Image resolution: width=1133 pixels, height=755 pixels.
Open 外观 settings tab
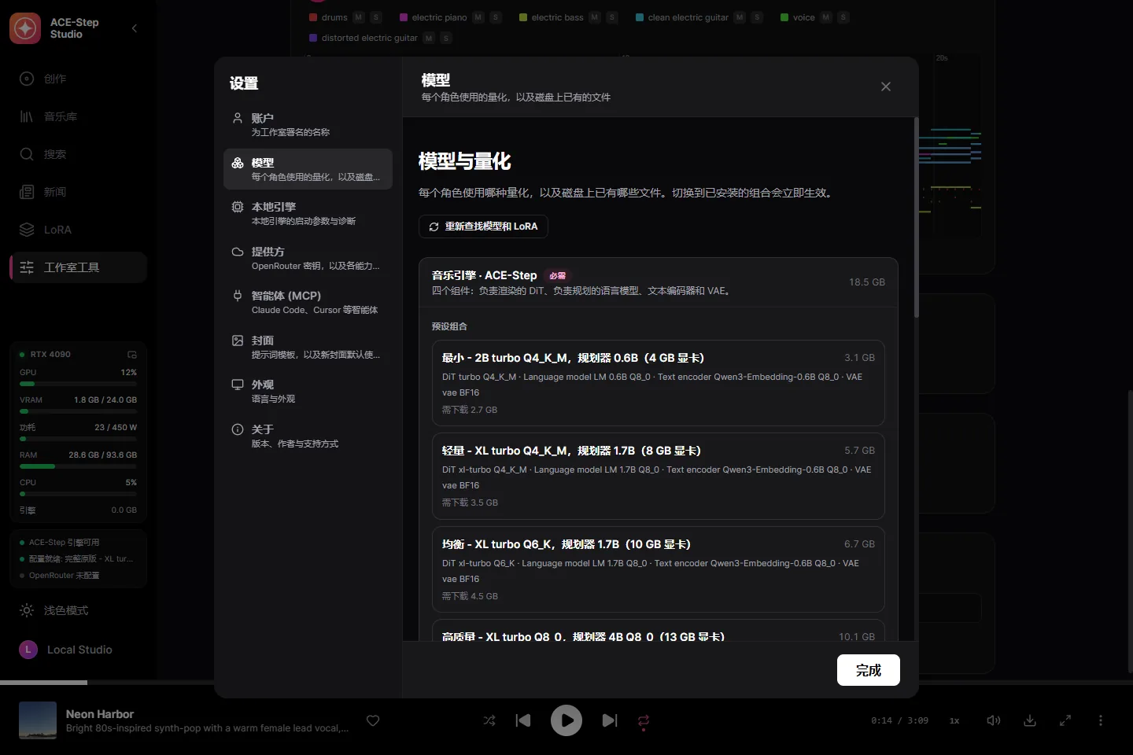[x=308, y=391]
